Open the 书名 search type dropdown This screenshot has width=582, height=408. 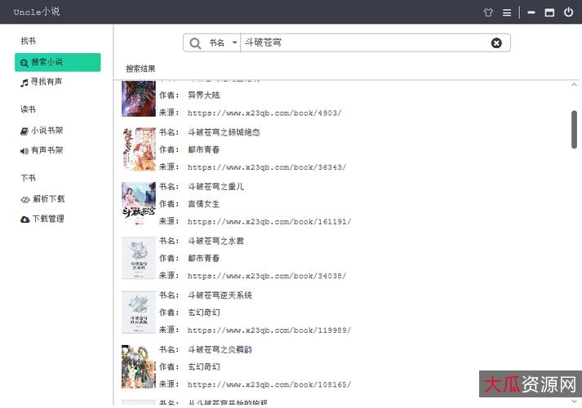click(x=223, y=43)
